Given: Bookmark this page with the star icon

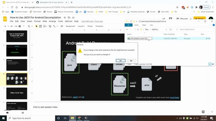Looking at the screenshot, I should click(x=177, y=7).
